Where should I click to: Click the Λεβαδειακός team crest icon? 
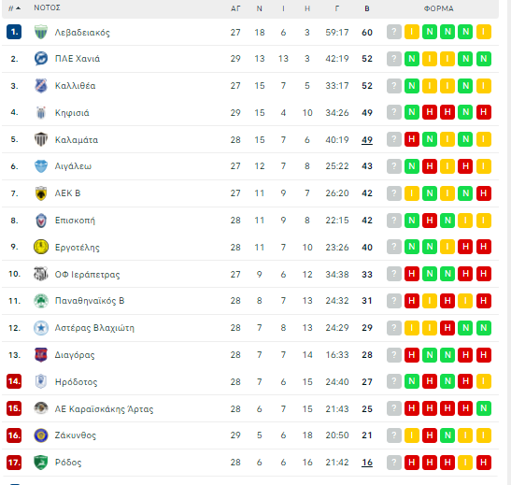click(x=41, y=32)
